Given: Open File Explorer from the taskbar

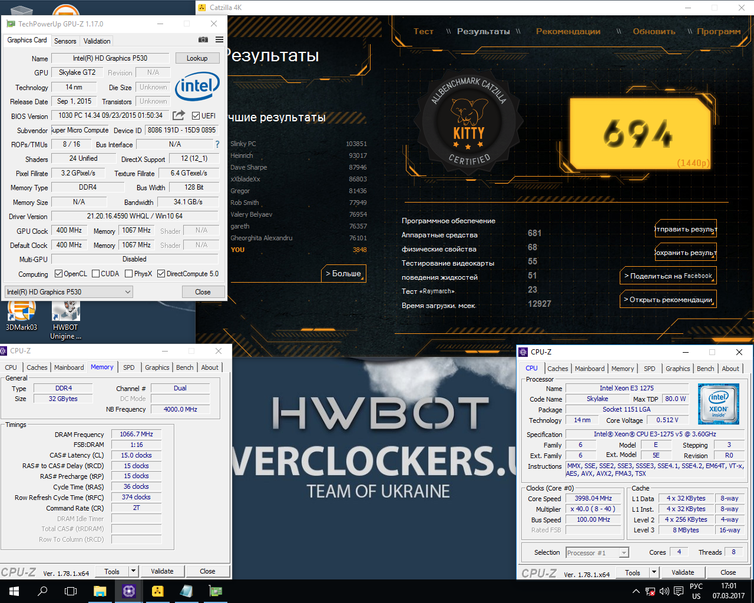Looking at the screenshot, I should pyautogui.click(x=100, y=591).
